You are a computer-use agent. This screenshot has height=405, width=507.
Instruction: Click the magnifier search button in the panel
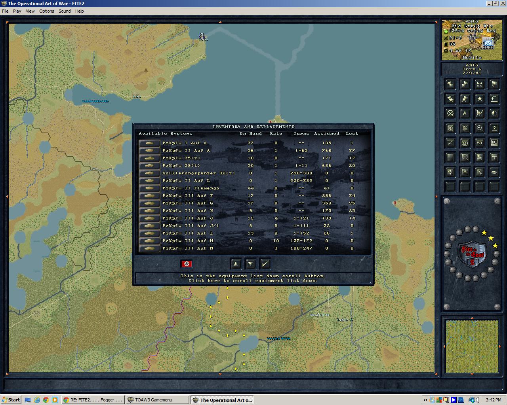[465, 157]
